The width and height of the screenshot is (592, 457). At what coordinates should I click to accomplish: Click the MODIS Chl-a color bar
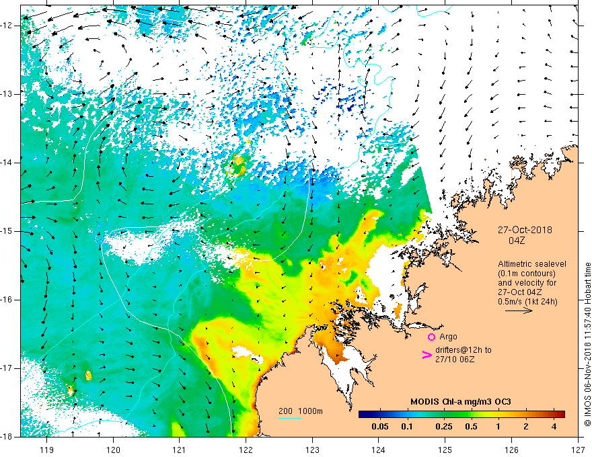[461, 415]
